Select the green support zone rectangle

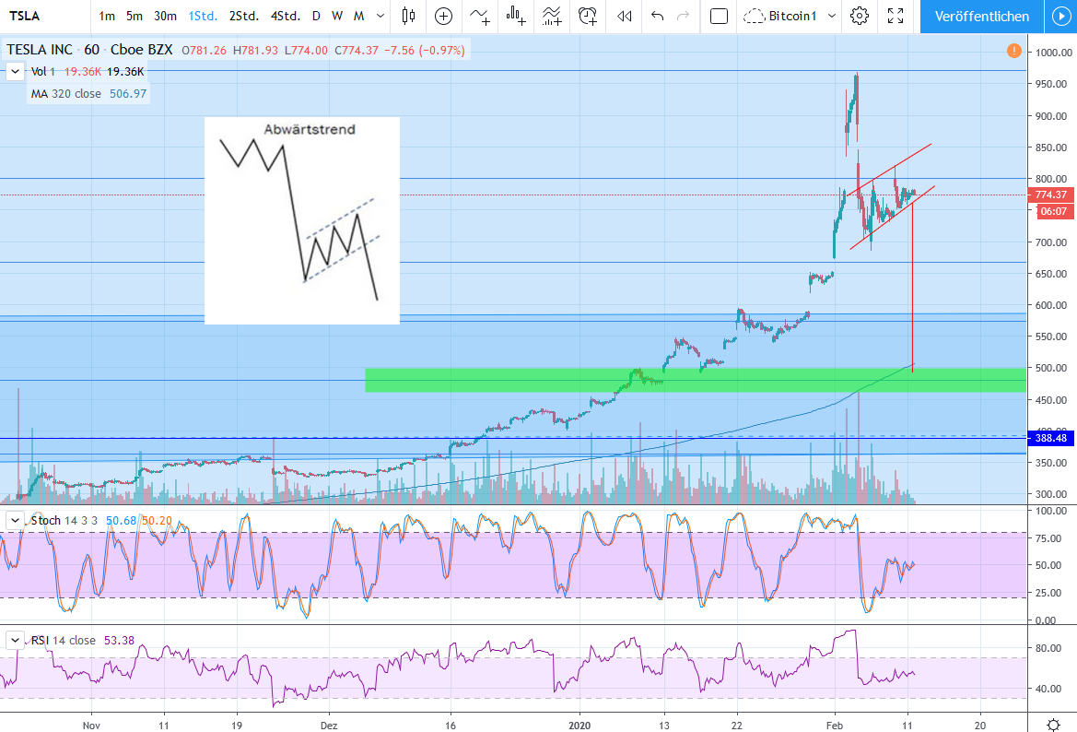(x=695, y=380)
